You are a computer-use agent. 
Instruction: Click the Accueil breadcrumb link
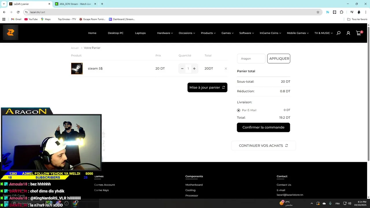tap(75, 48)
